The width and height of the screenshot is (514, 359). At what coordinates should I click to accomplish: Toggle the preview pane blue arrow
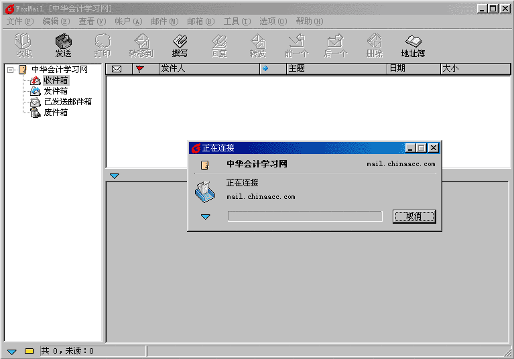pos(114,176)
